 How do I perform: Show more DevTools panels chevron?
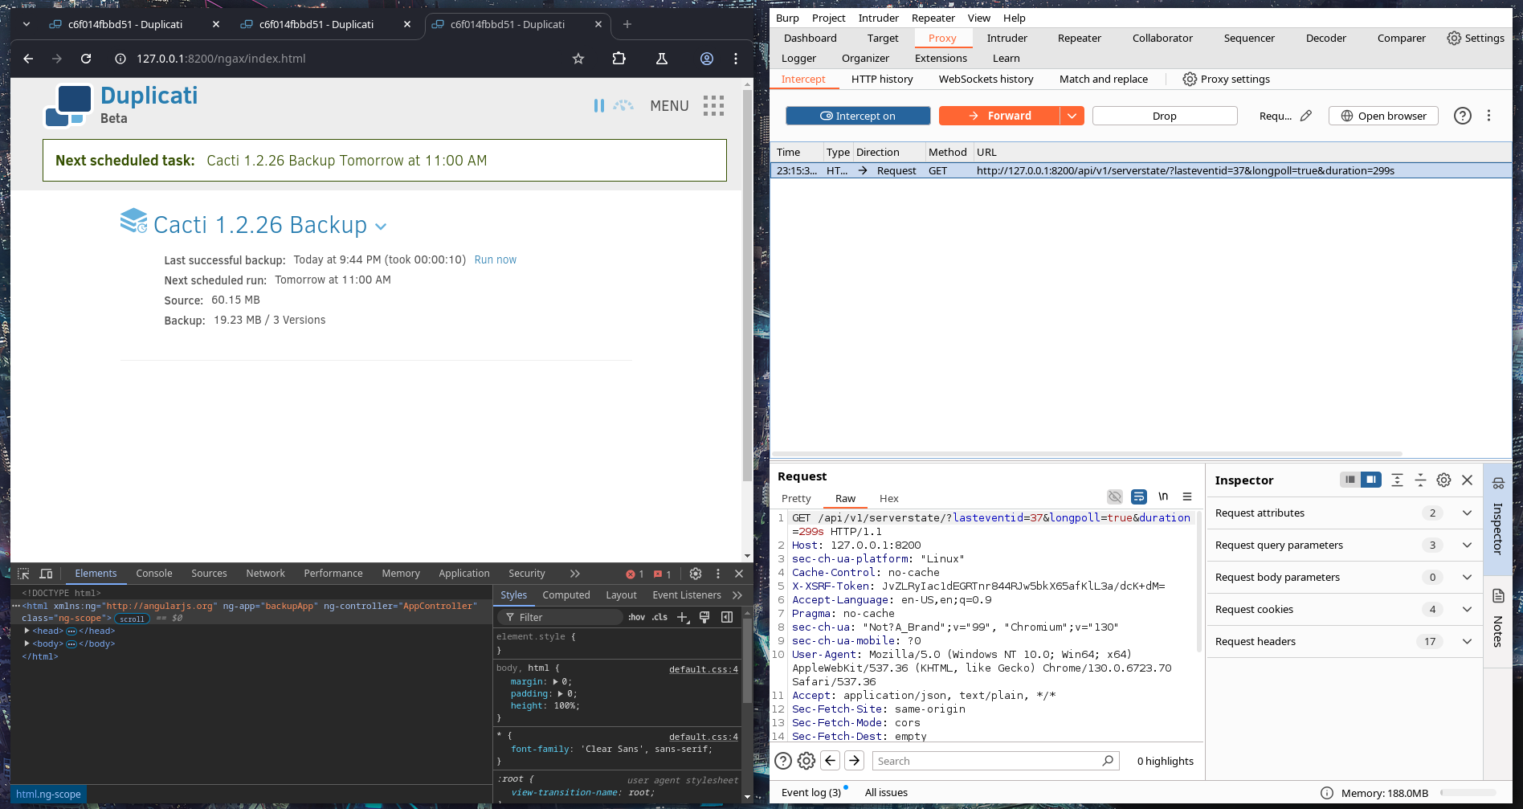coord(575,574)
